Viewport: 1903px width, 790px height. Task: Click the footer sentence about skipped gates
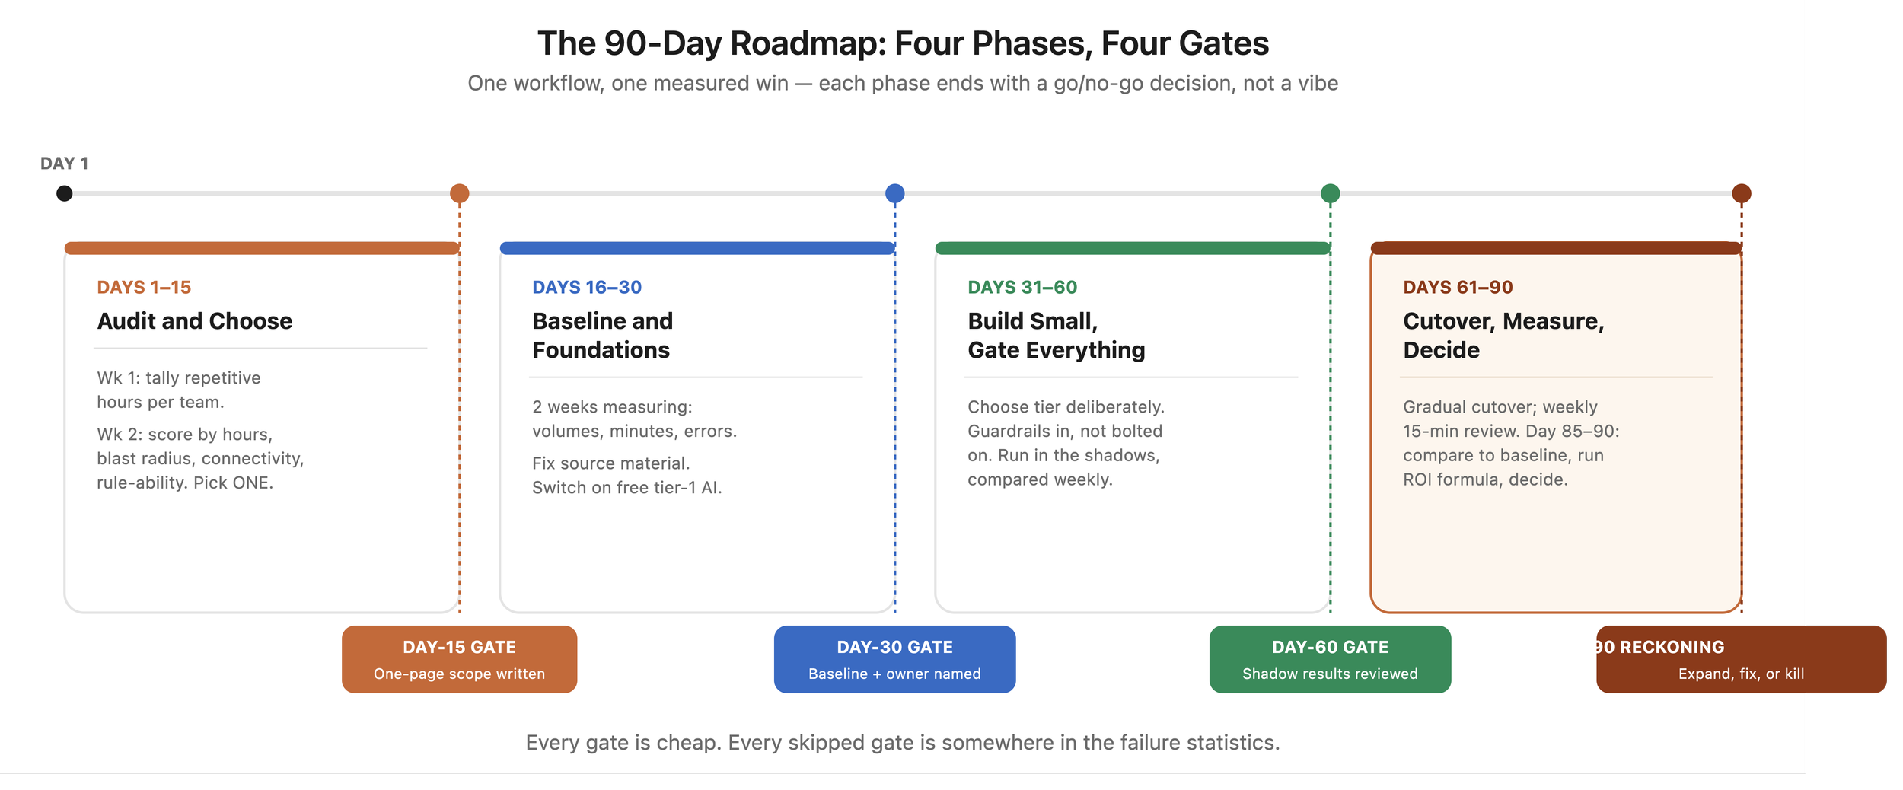[x=903, y=742]
